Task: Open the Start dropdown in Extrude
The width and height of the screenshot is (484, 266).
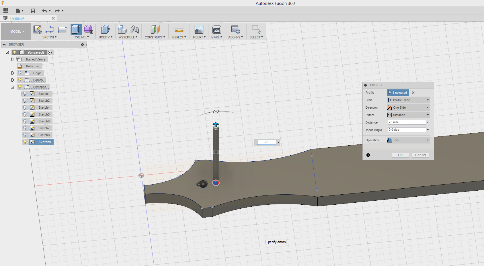Action: click(x=408, y=100)
